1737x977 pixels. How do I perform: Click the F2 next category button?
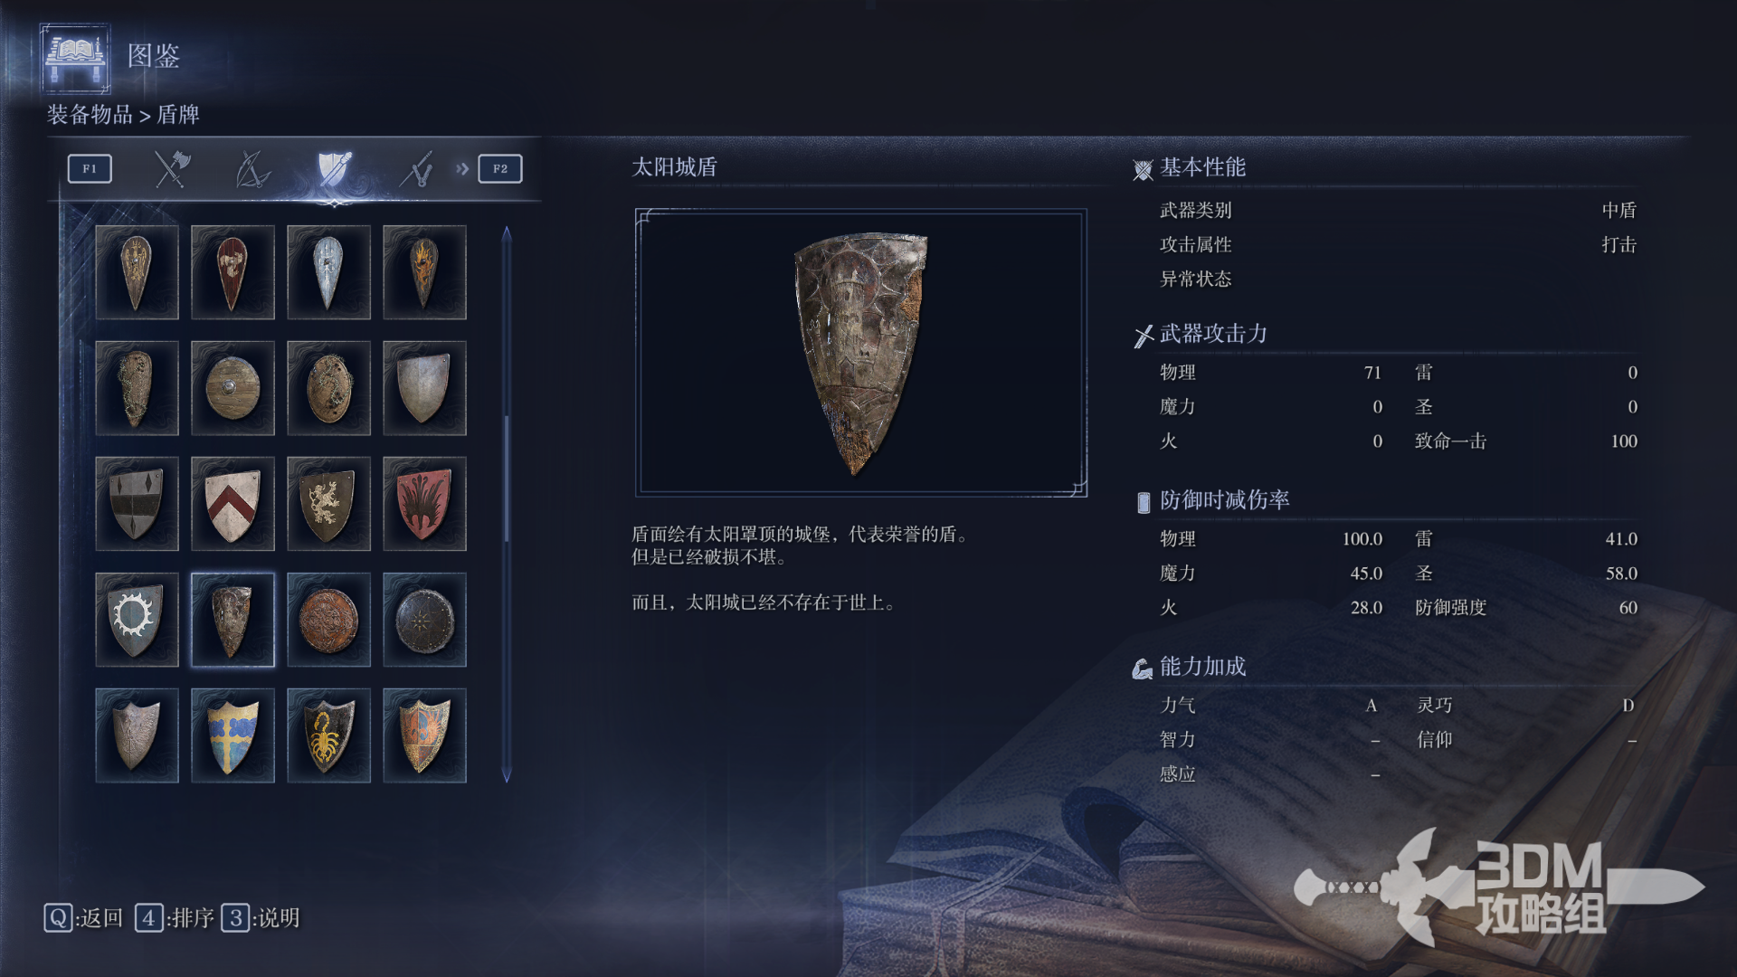pos(500,169)
